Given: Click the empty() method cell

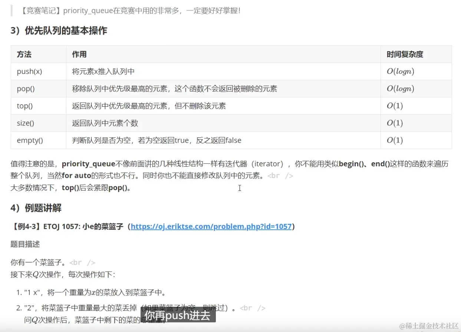Looking at the screenshot, I should click(39, 140).
